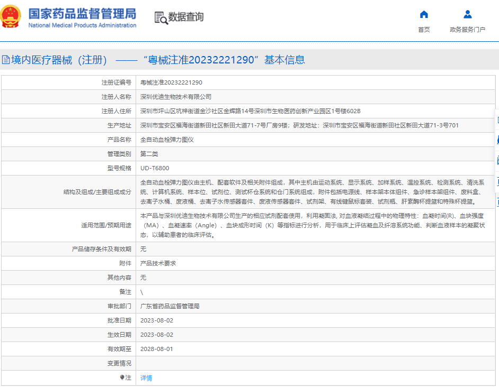The image size is (499, 387).
Task: Click the 注册人名称 row label
Action: click(x=116, y=97)
